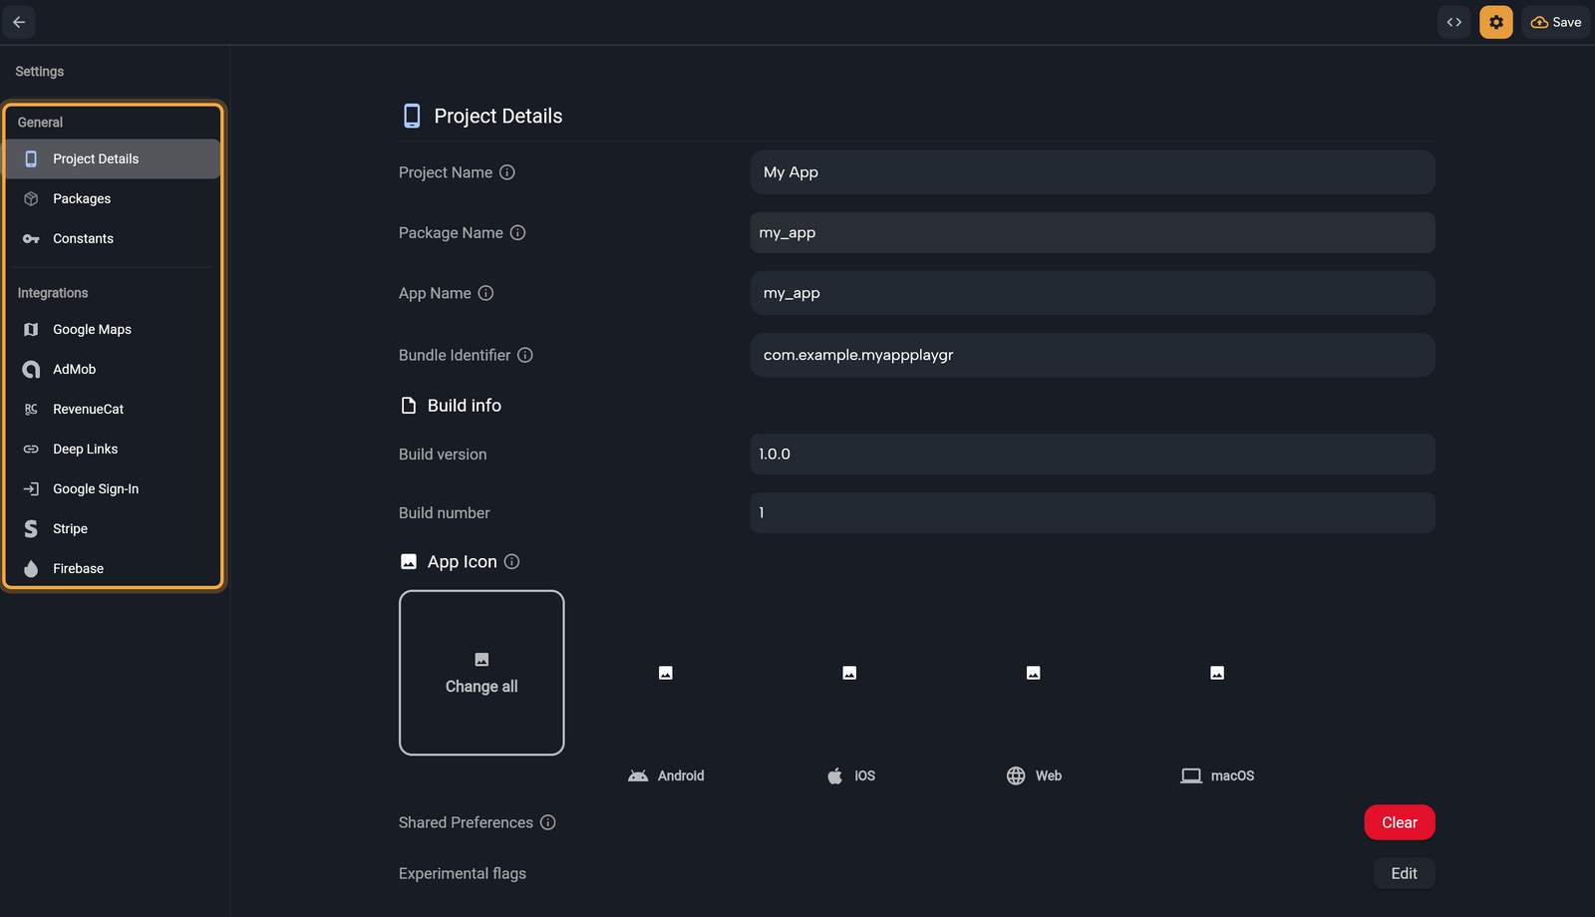Viewport: 1595px width, 917px height.
Task: Change the iOS app icon image
Action: click(x=849, y=673)
